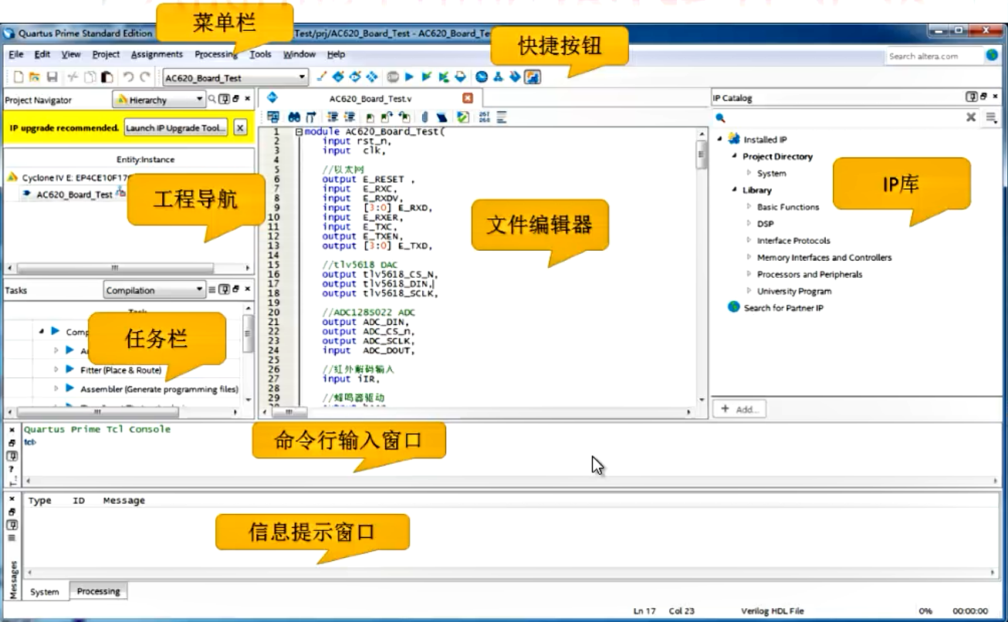Click the Paste clipboard icon
The width and height of the screenshot is (1008, 622).
click(107, 77)
